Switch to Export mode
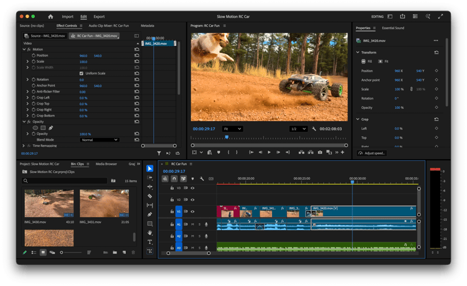Image resolution: width=467 pixels, height=286 pixels. click(x=99, y=17)
